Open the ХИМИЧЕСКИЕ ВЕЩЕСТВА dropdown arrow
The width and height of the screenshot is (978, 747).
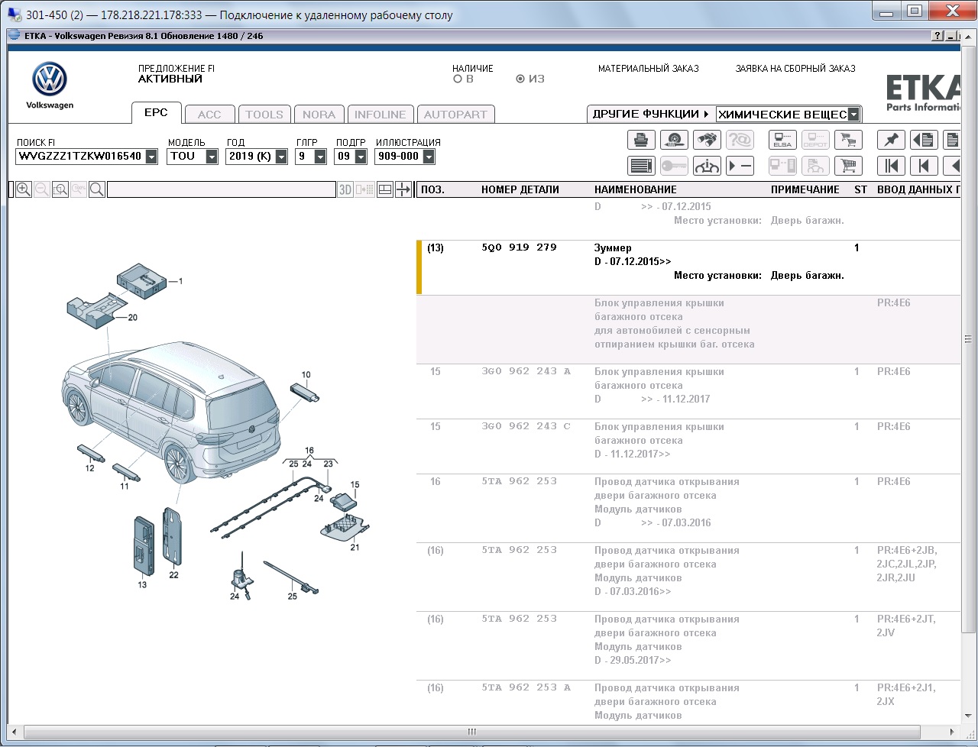tap(853, 115)
